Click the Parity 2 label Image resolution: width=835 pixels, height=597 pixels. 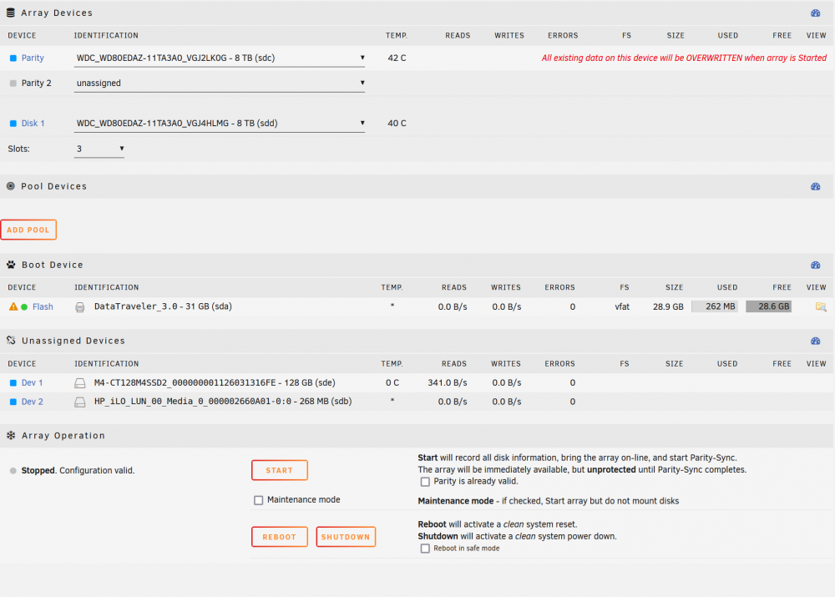coord(36,83)
